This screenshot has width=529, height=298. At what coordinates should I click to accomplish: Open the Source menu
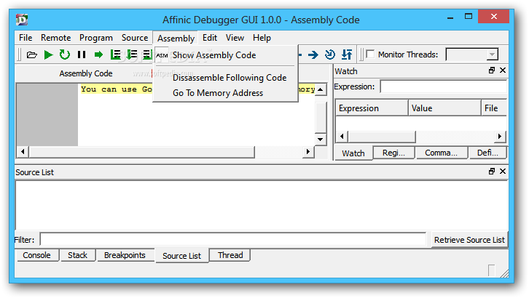tap(135, 38)
